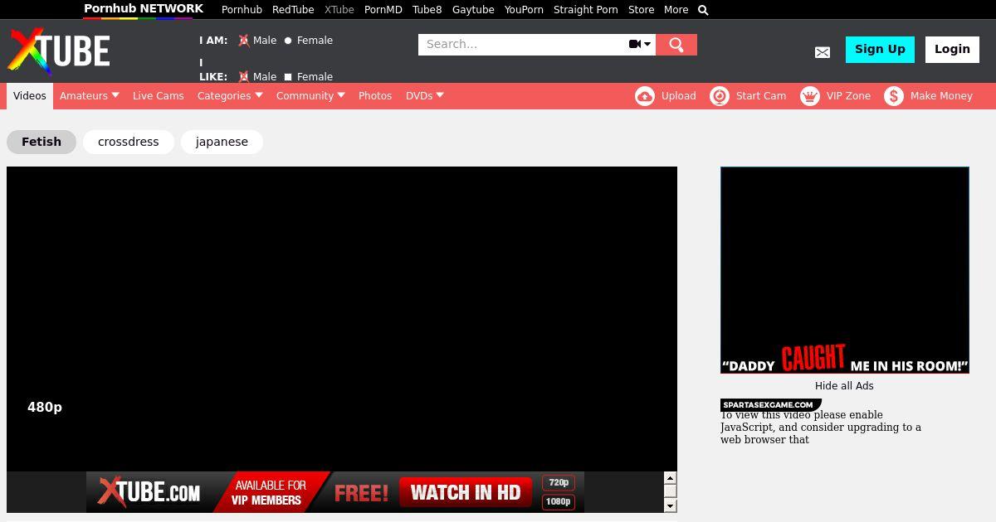Go to the PornMD network link

pyautogui.click(x=383, y=10)
